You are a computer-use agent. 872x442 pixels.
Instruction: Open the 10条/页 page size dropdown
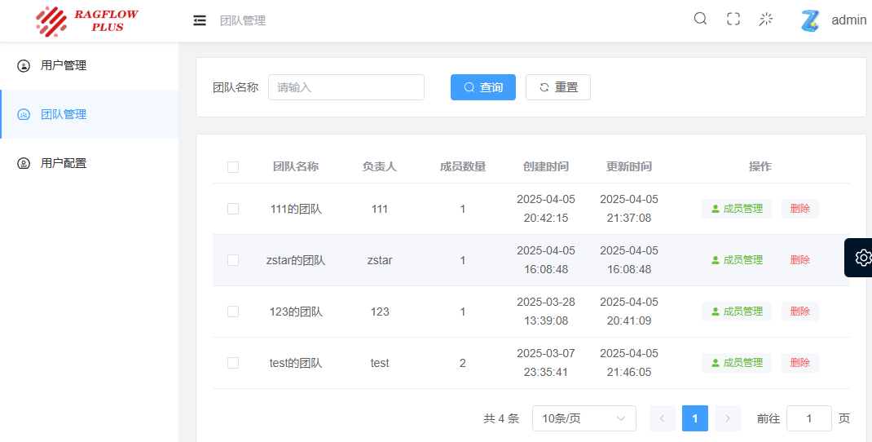click(584, 418)
